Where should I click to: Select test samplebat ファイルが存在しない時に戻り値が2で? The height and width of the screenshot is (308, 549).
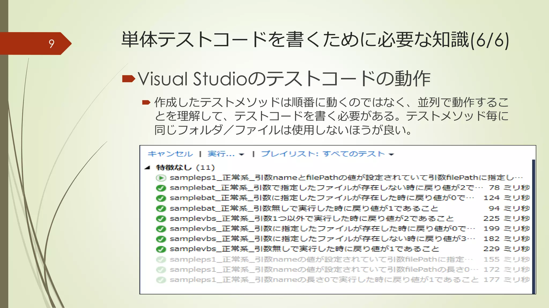point(326,188)
